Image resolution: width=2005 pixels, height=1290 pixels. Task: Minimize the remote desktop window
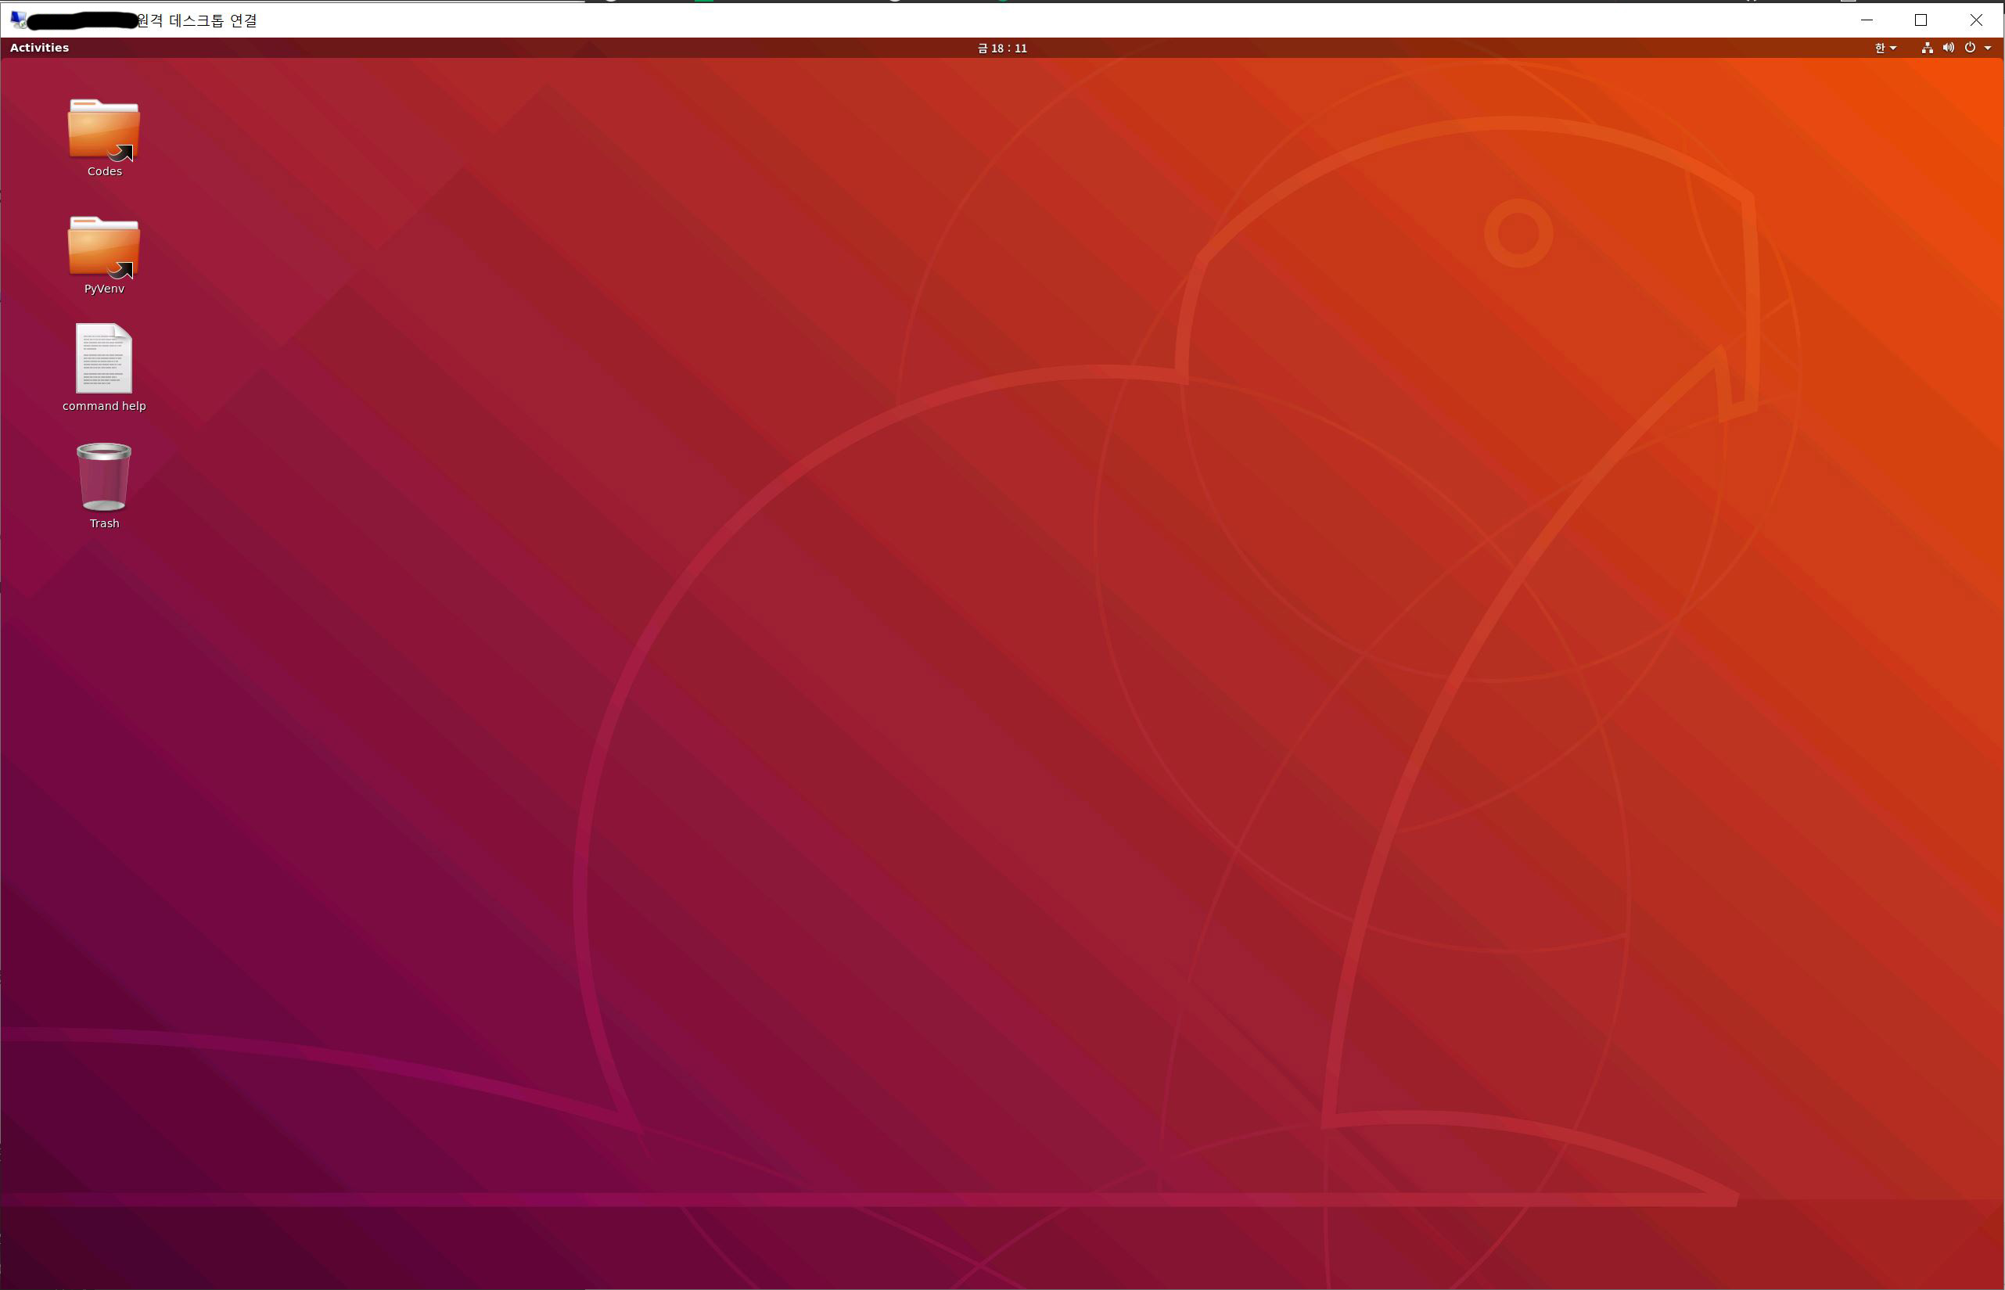(1867, 20)
